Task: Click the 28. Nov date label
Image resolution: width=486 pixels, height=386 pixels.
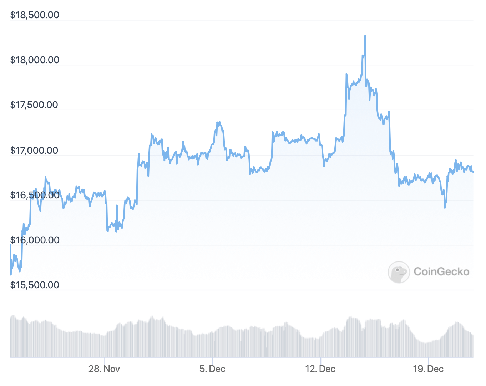Action: coord(104,369)
